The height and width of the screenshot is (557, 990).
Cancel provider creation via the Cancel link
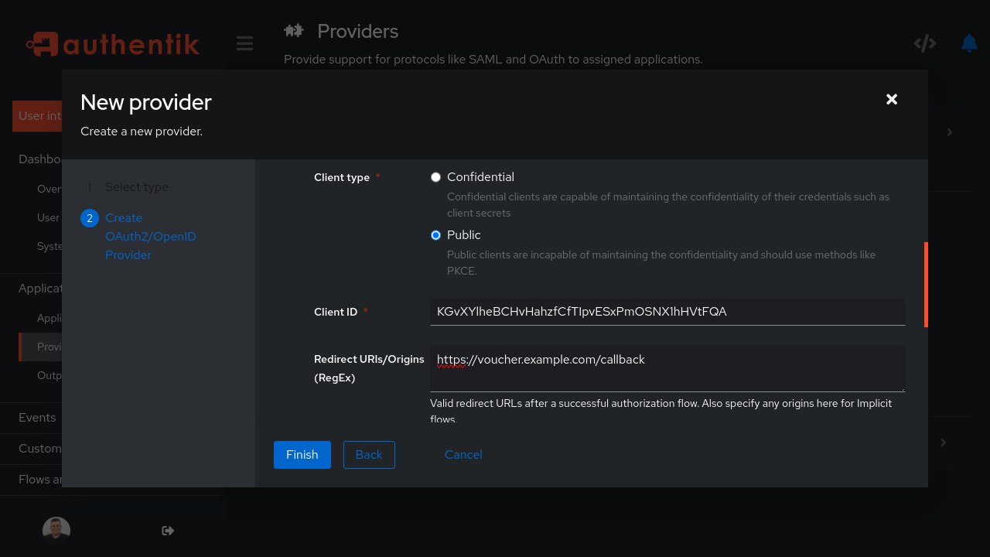click(x=463, y=454)
